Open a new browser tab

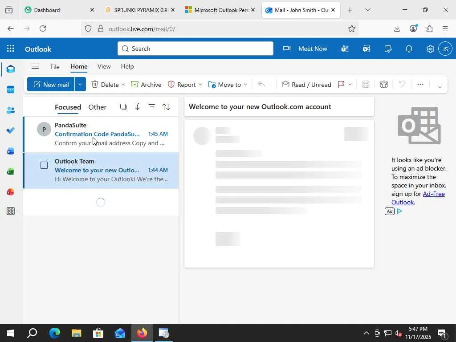[350, 10]
